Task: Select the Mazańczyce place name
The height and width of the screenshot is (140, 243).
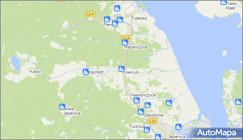Action: point(136,47)
